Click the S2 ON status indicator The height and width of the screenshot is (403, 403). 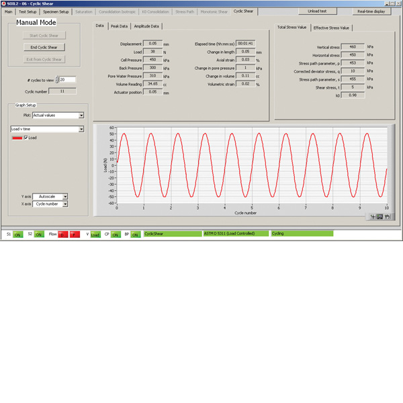(39, 234)
